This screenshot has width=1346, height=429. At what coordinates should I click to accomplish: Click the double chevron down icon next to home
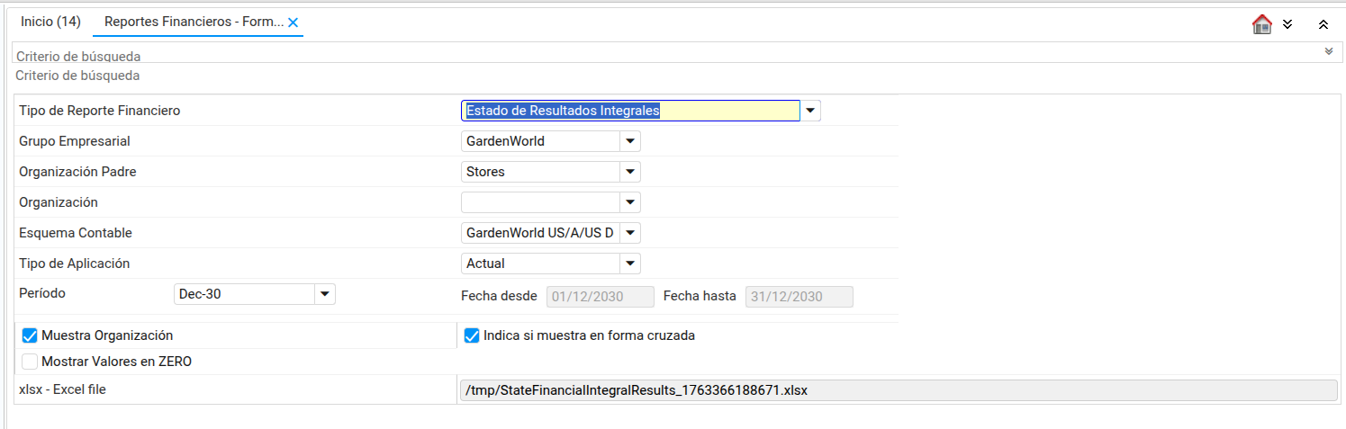click(1287, 24)
